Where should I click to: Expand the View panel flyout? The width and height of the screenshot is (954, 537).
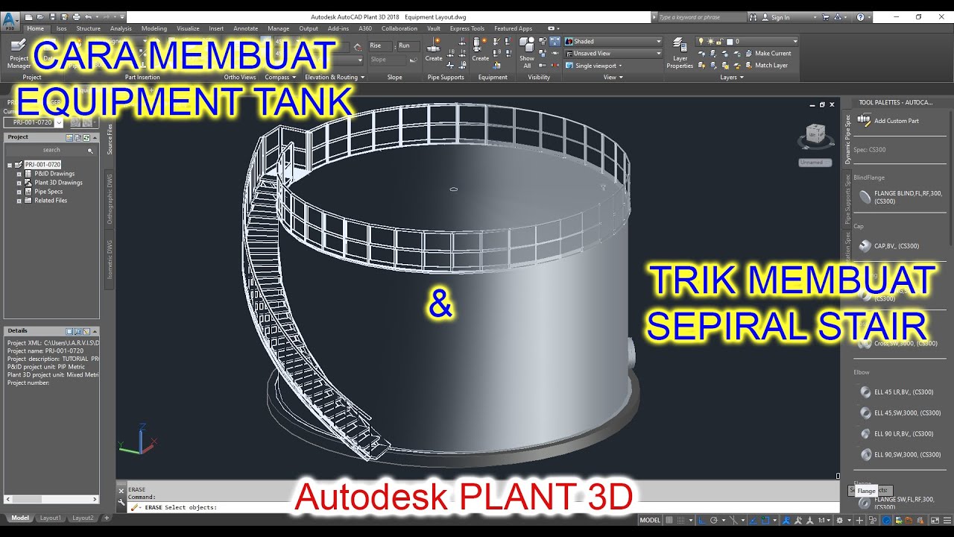pyautogui.click(x=612, y=77)
